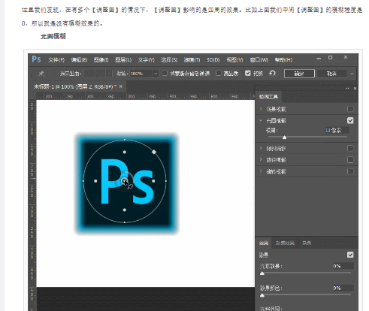Click the light bokeh slider handle
The height and width of the screenshot is (311, 369).
262,273
